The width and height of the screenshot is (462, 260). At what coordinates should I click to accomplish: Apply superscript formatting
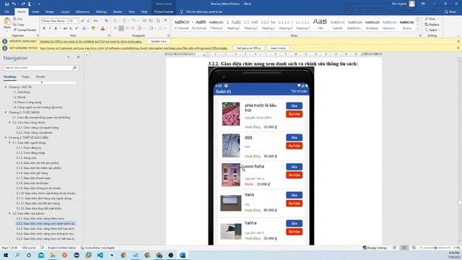[77, 28]
